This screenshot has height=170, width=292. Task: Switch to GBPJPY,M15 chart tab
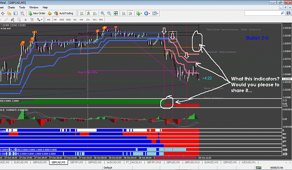click(154, 163)
